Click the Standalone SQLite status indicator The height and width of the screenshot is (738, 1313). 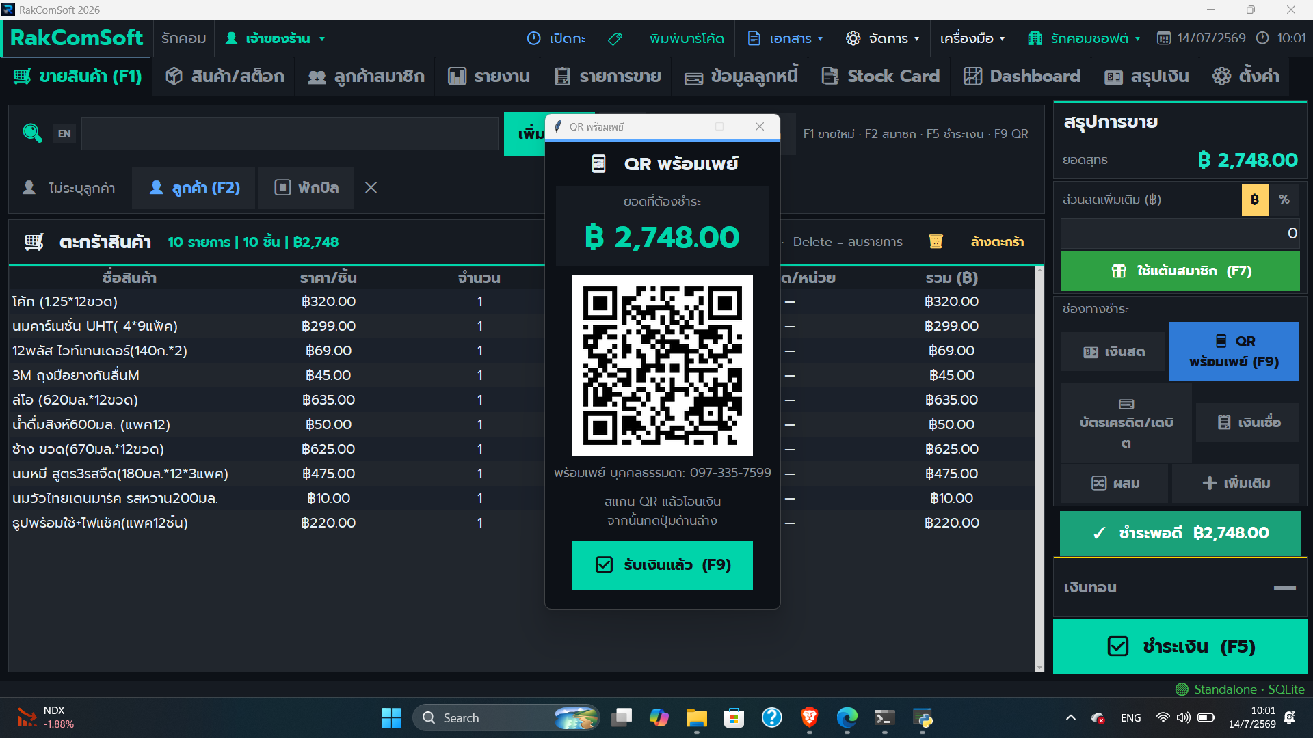(x=1239, y=689)
